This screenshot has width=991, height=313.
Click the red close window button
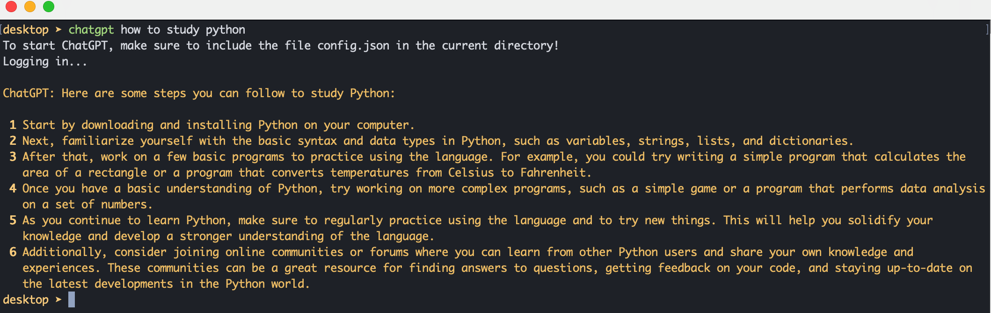pyautogui.click(x=11, y=7)
